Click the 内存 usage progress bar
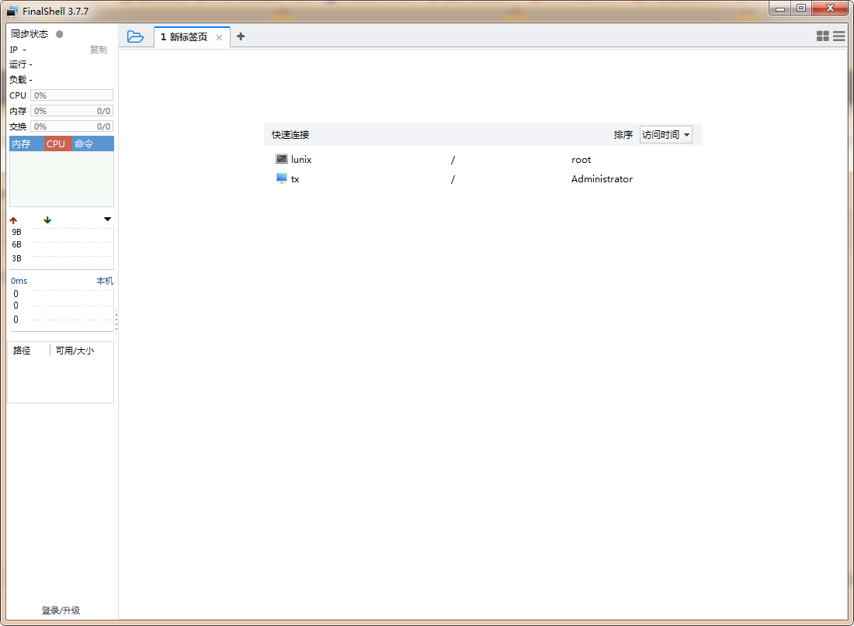Image resolution: width=854 pixels, height=626 pixels. click(72, 111)
